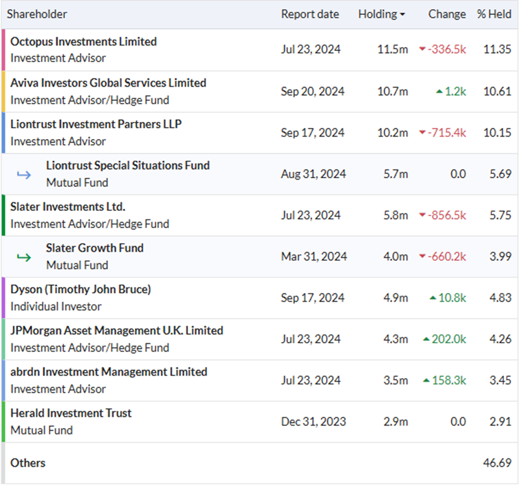Select Herald Investment Trust entry
Screen dimensions: 521x485
259,421
